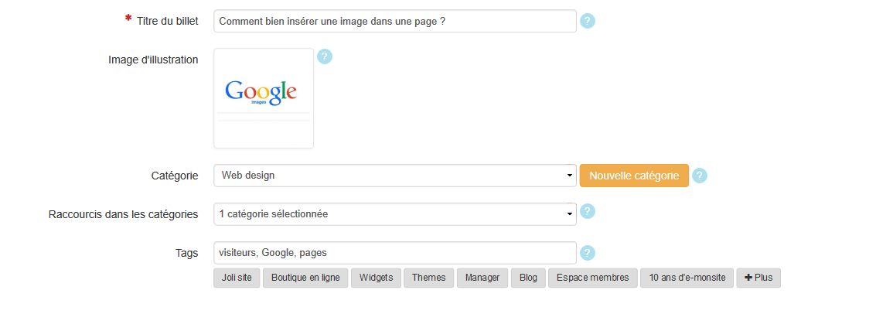Expand the '1 catégorie sélectionnée' dropdown
This screenshot has height=314, width=876.
(395, 214)
